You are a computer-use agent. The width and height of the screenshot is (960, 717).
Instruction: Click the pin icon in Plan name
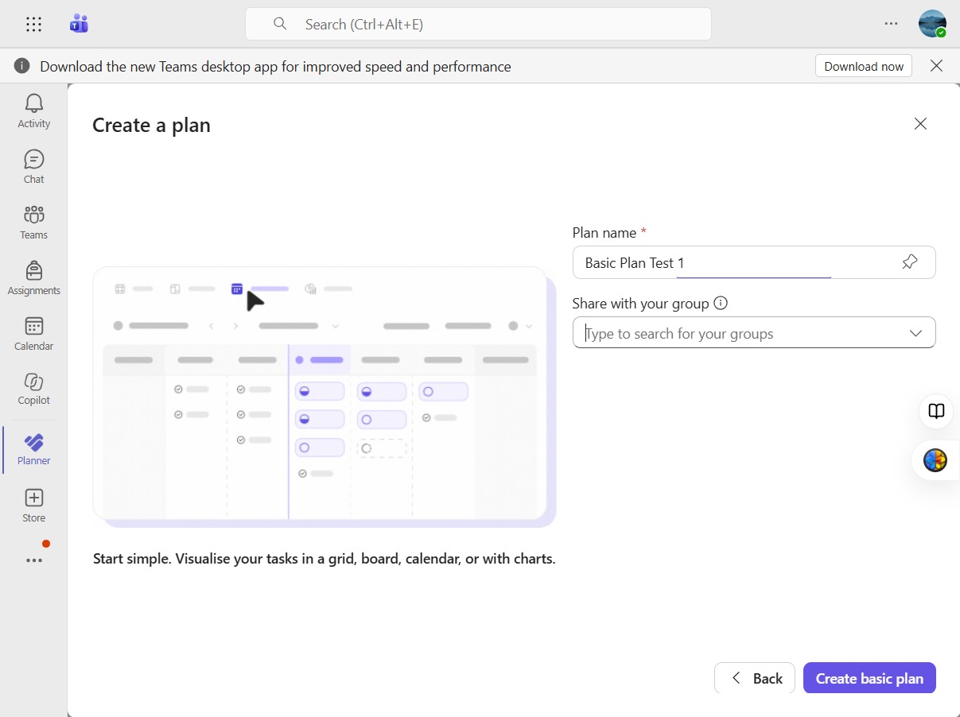tap(910, 262)
